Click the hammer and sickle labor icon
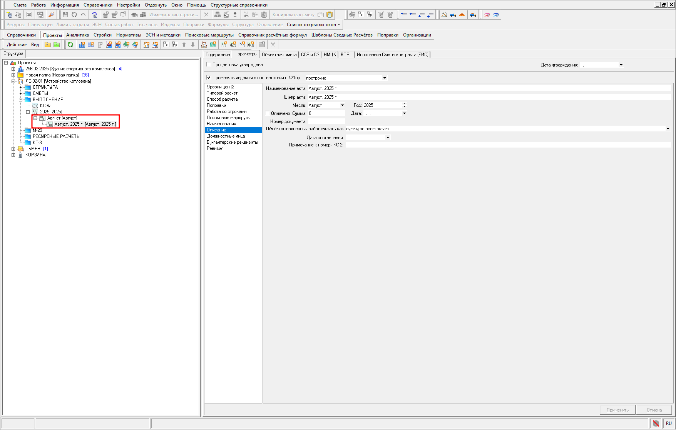Viewport: 676px width, 430px height. (444, 15)
